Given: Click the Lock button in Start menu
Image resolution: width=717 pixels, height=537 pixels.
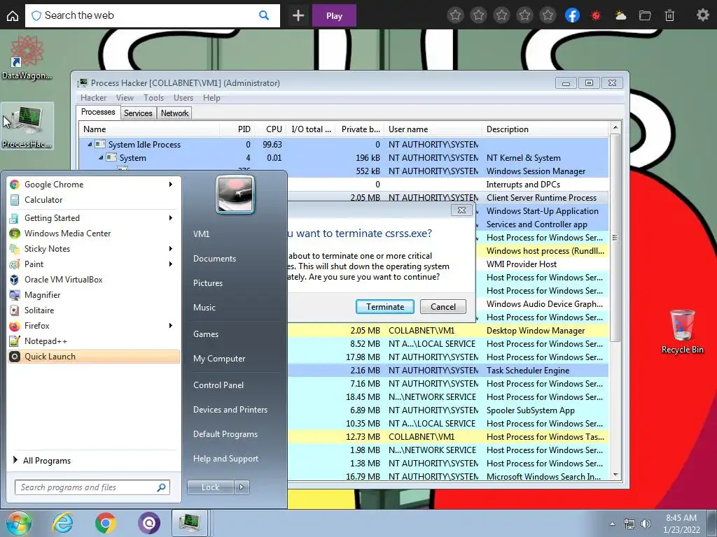Looking at the screenshot, I should tap(210, 487).
